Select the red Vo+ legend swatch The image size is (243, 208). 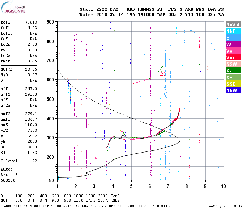tap(233, 58)
